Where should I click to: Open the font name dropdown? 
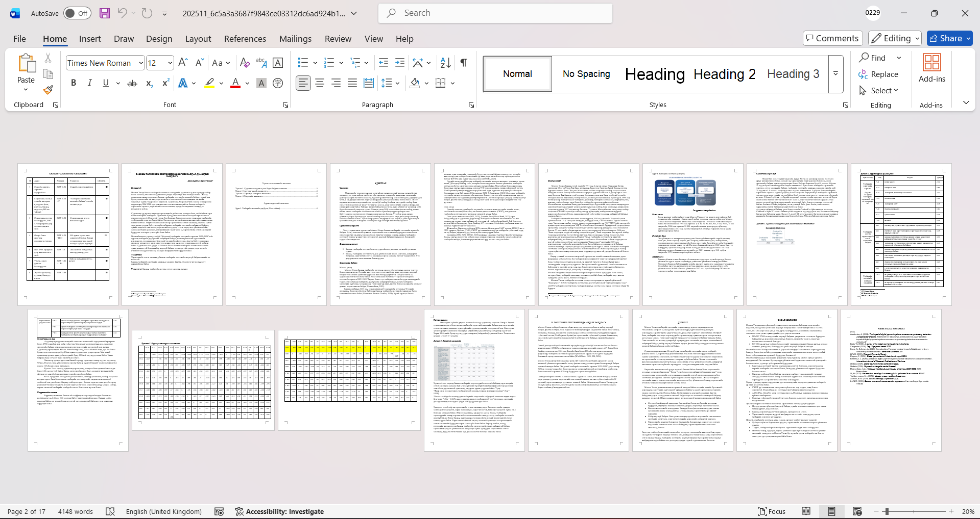(x=141, y=63)
